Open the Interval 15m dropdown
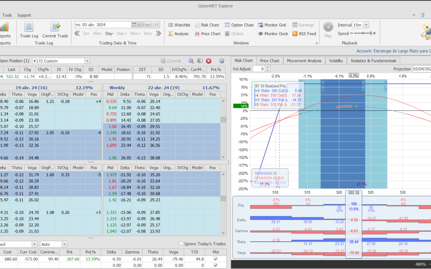The image size is (431, 269). click(x=366, y=25)
